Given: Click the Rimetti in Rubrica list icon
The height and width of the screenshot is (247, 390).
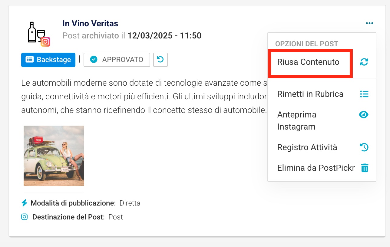Looking at the screenshot, I should (x=364, y=94).
